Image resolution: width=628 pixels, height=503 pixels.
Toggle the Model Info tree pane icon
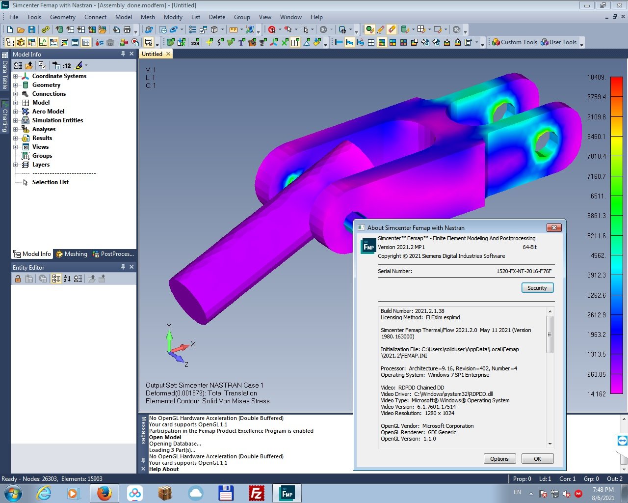(10, 43)
